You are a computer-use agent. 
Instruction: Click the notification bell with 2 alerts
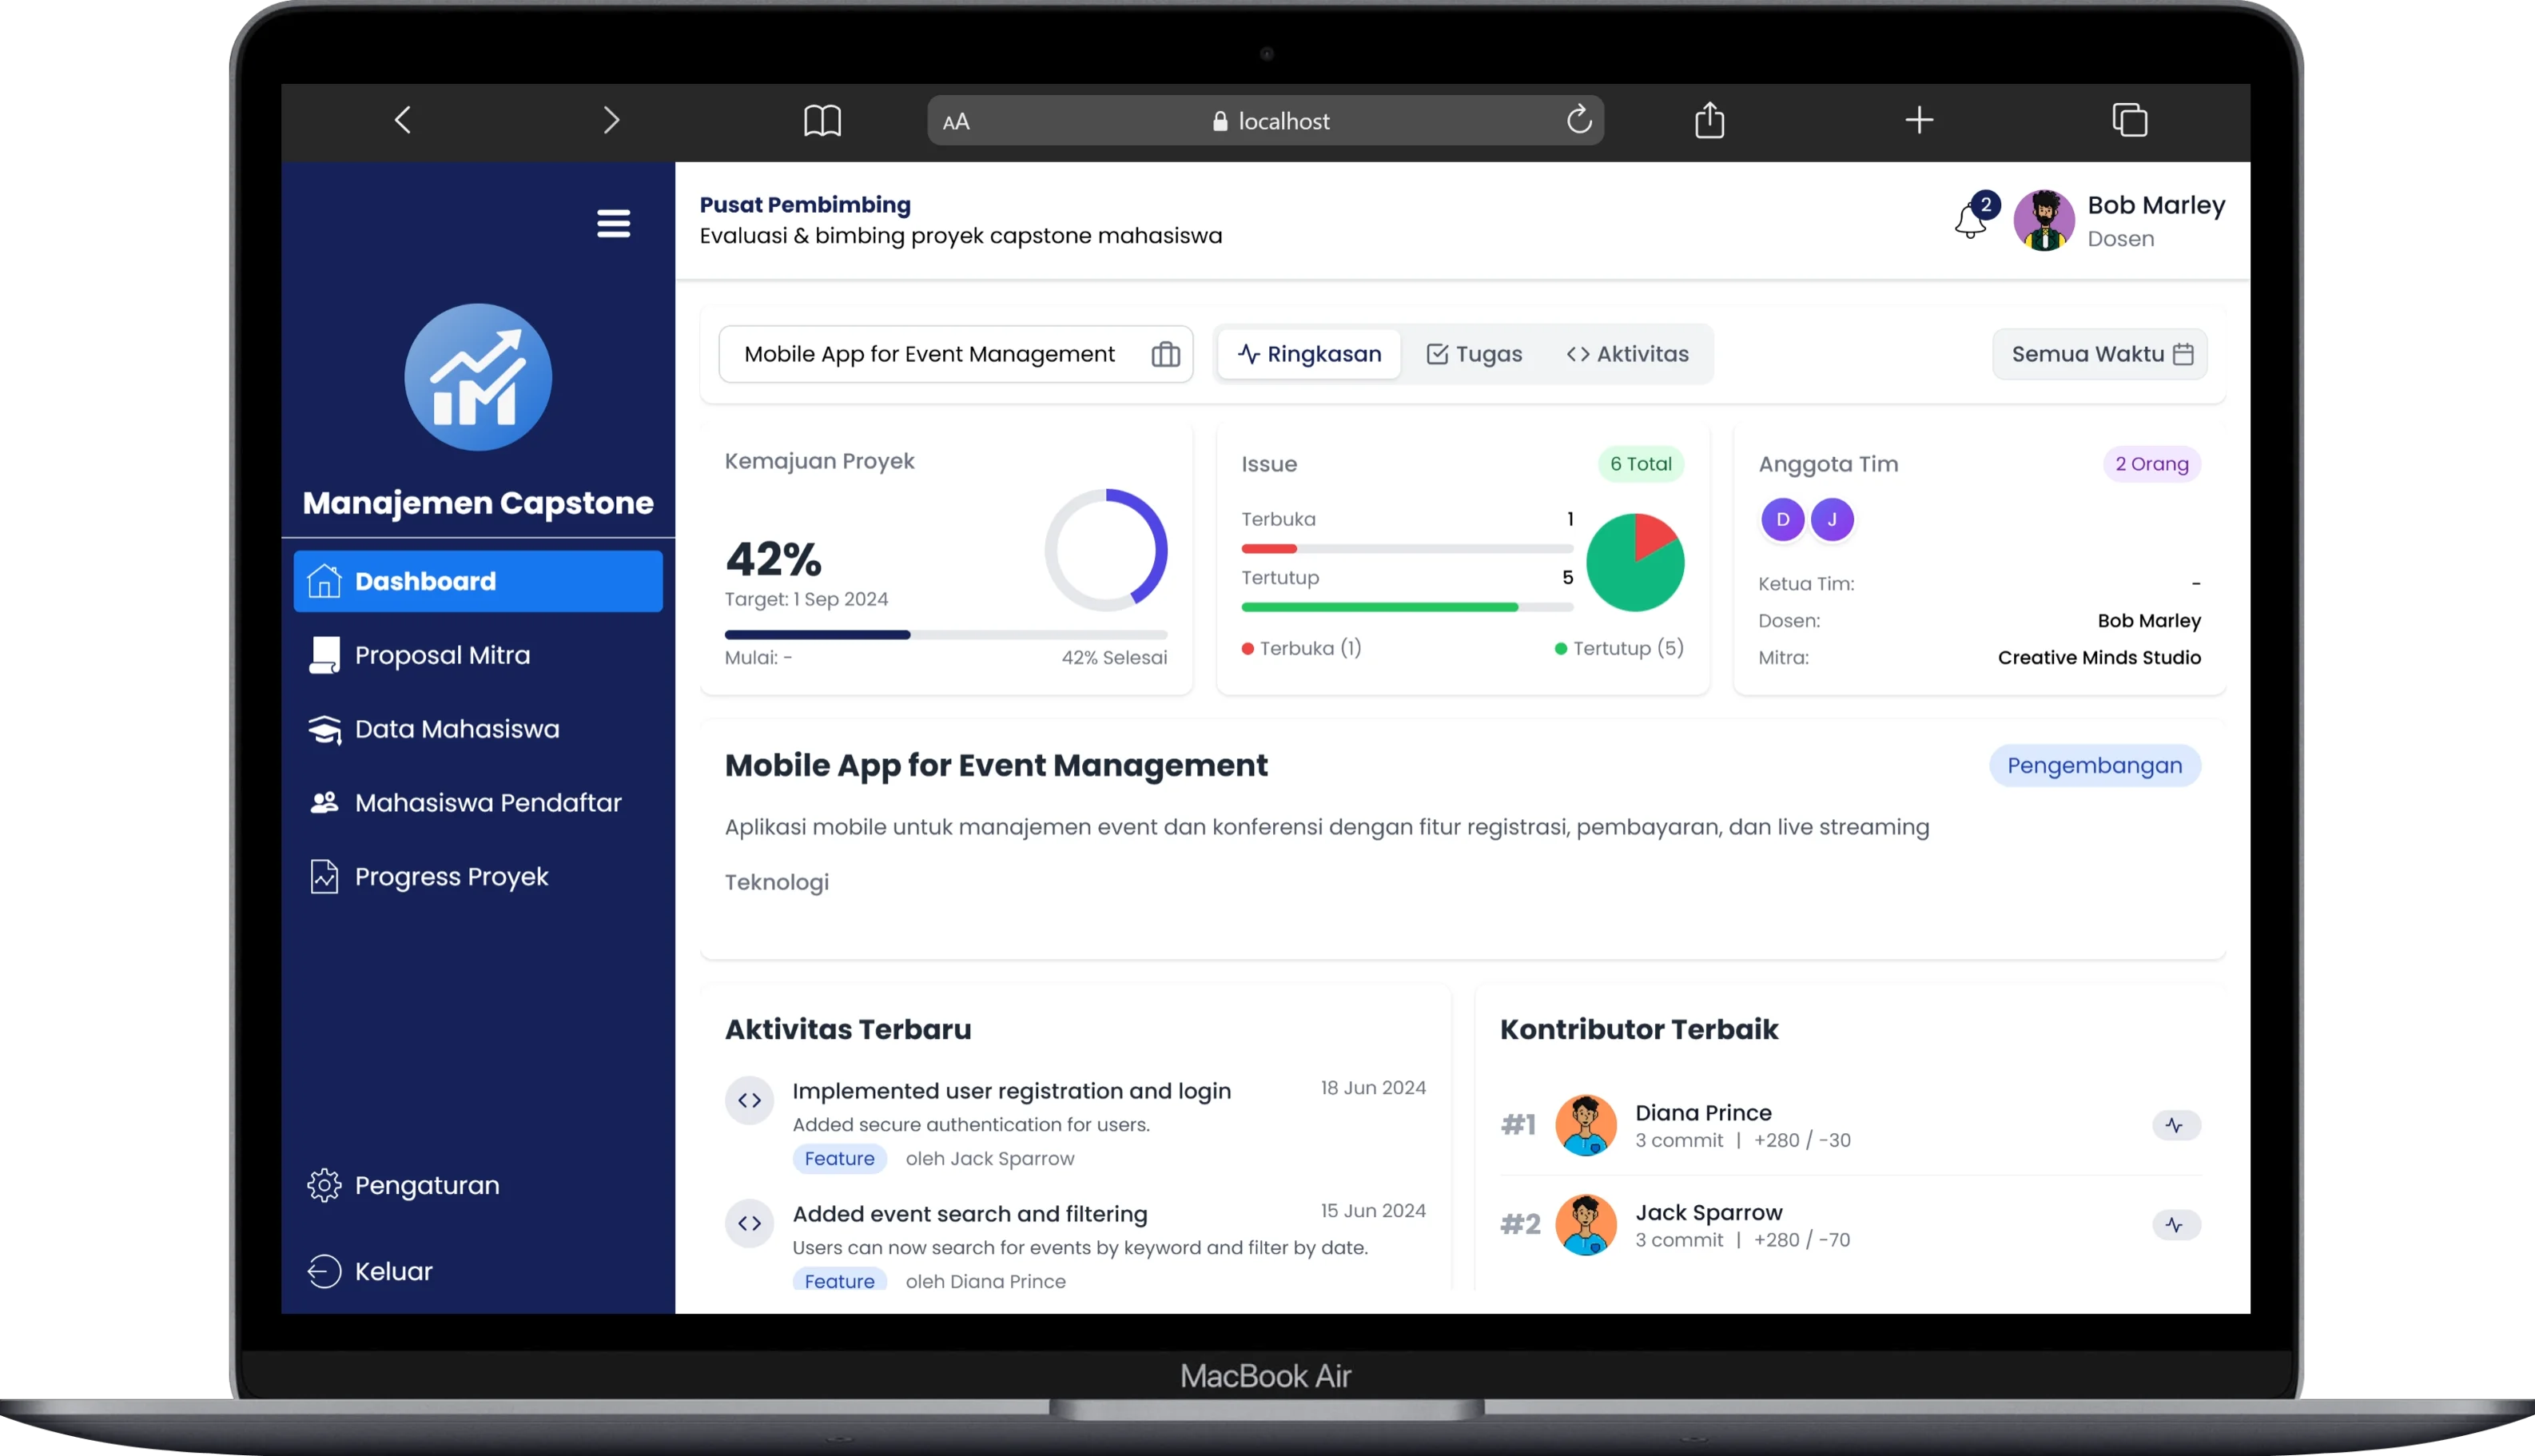pyautogui.click(x=1970, y=221)
